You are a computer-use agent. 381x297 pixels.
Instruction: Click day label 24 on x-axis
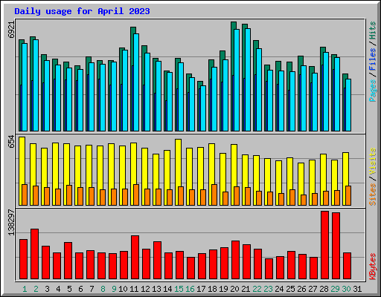coord(279,289)
